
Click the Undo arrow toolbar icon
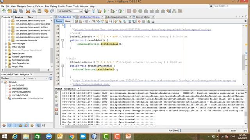point(46,11)
